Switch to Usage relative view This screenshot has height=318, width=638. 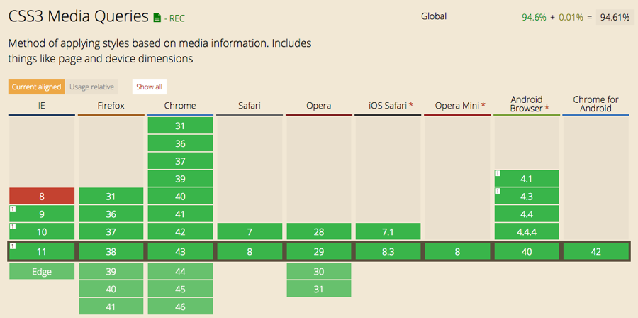pyautogui.click(x=91, y=87)
